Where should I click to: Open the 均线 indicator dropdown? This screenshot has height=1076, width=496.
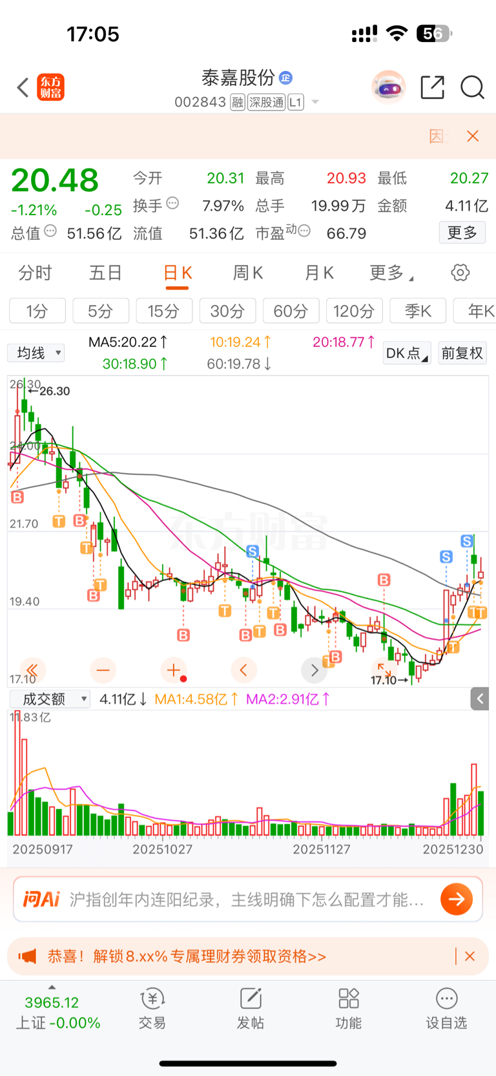pos(36,353)
